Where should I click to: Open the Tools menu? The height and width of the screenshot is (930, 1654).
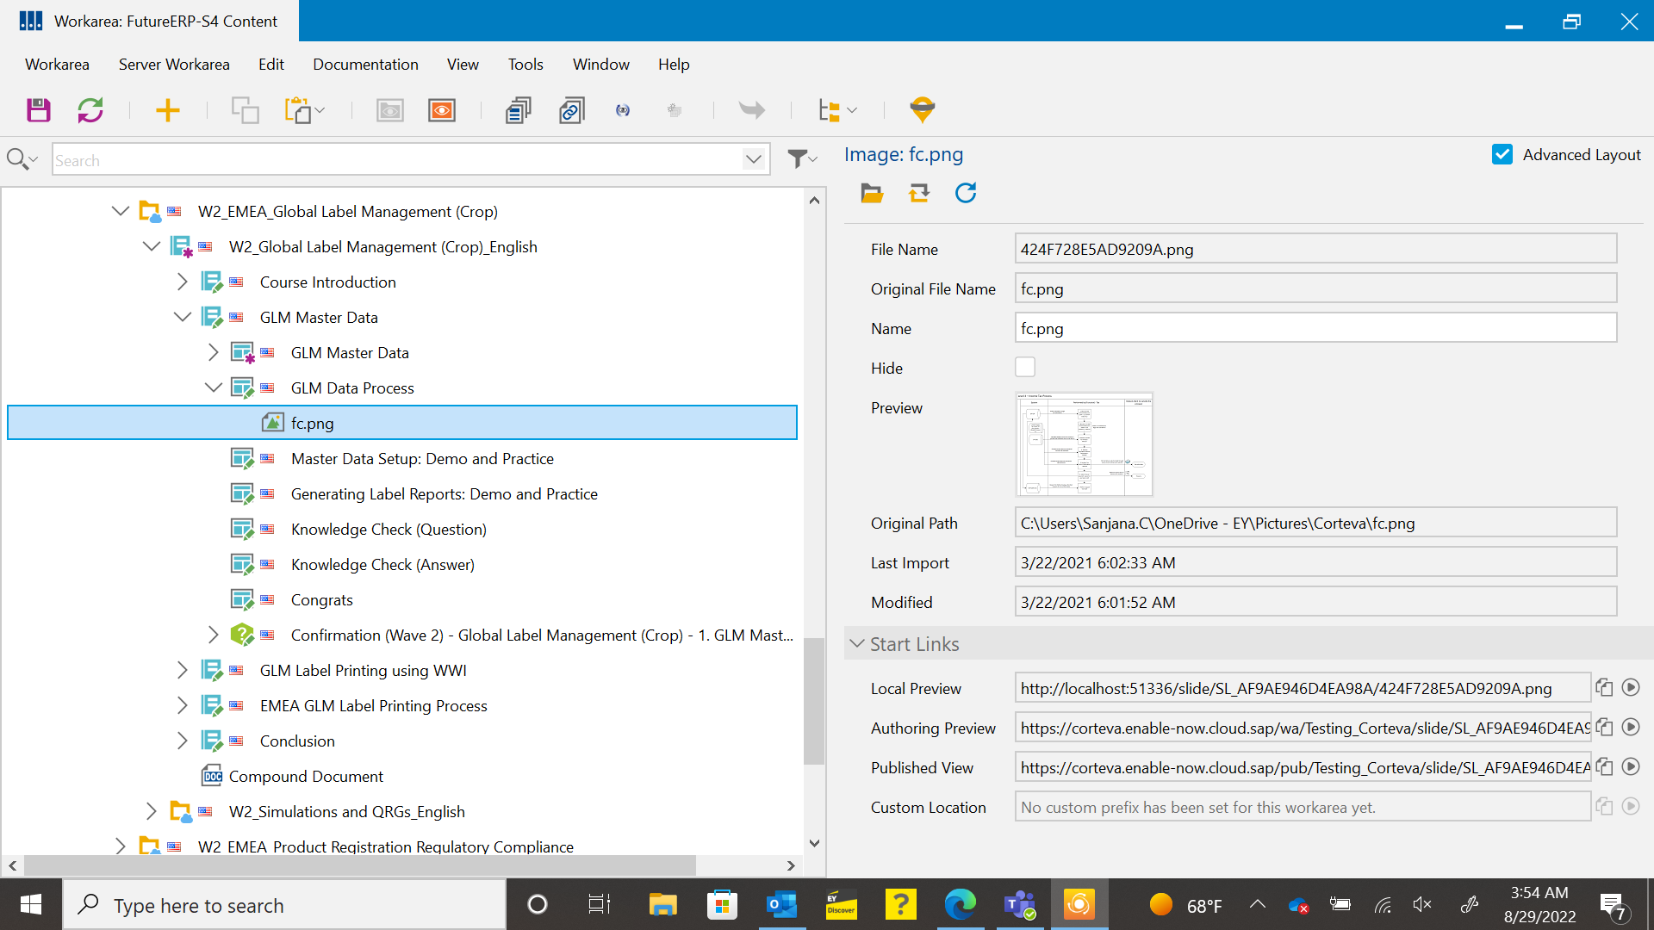click(x=525, y=65)
